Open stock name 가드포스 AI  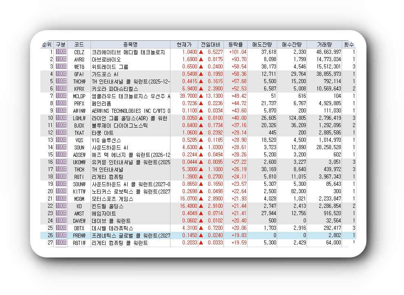point(105,74)
